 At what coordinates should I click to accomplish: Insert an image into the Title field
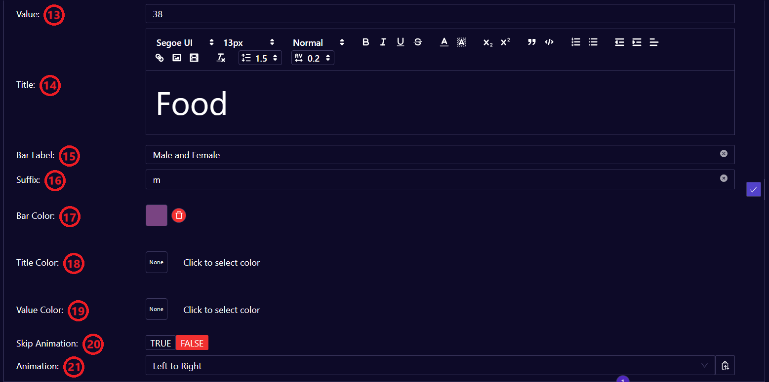click(x=176, y=58)
